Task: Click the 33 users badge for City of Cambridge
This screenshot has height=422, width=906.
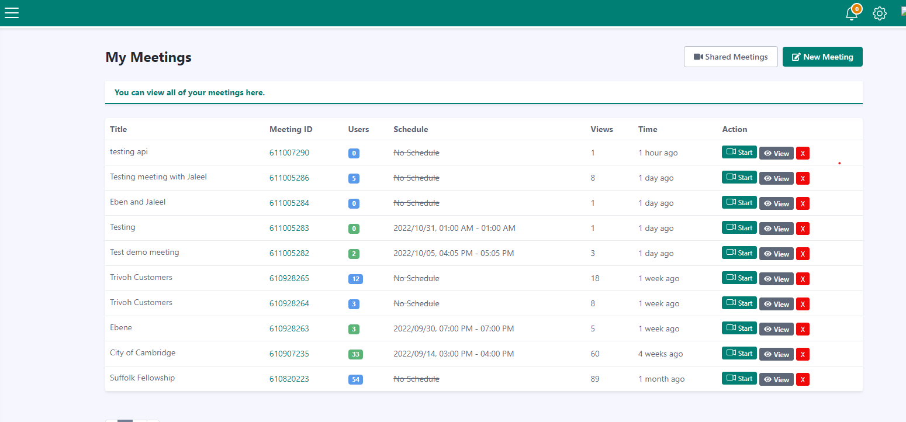Action: tap(355, 354)
